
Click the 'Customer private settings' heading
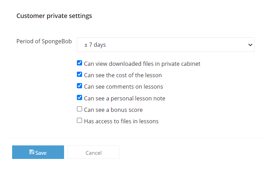[54, 16]
